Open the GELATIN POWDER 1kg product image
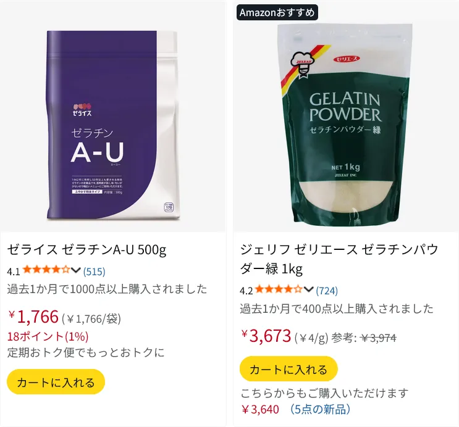The height and width of the screenshot is (427, 459). [x=346, y=123]
